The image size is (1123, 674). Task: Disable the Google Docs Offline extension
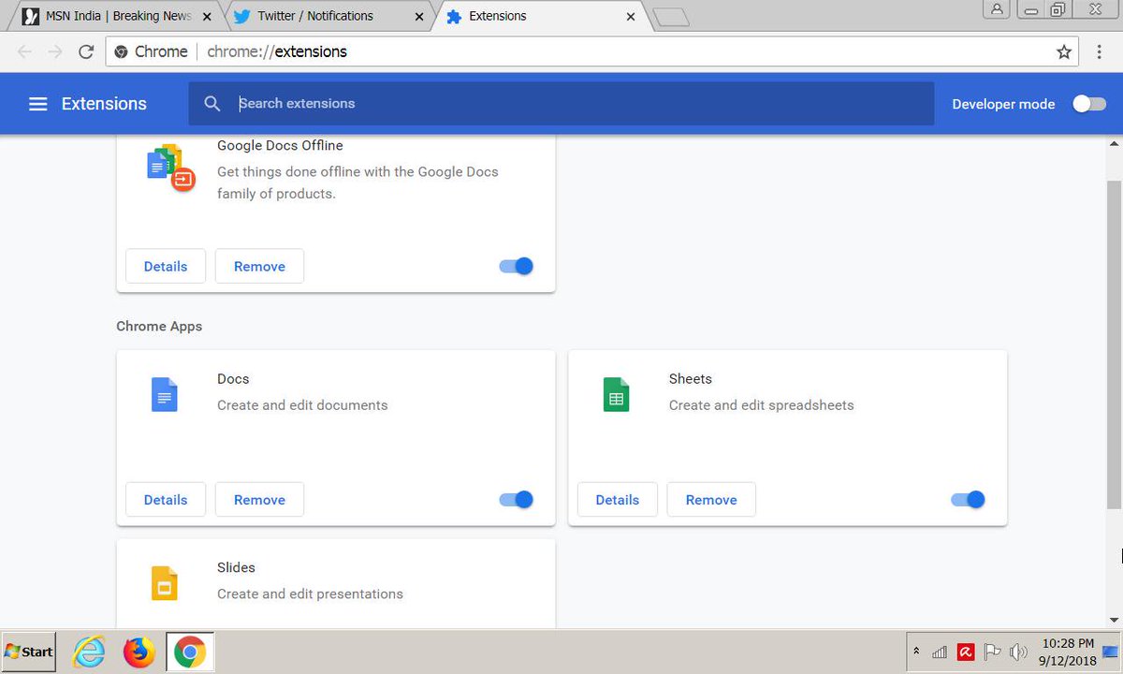point(517,266)
